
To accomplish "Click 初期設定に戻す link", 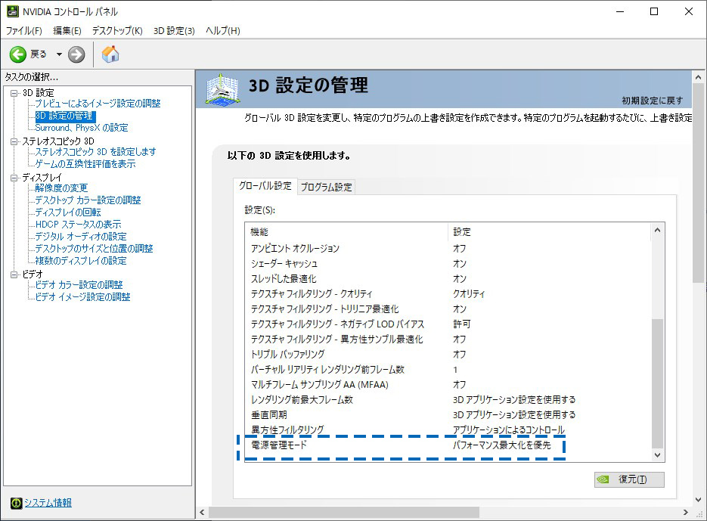I will click(x=652, y=101).
